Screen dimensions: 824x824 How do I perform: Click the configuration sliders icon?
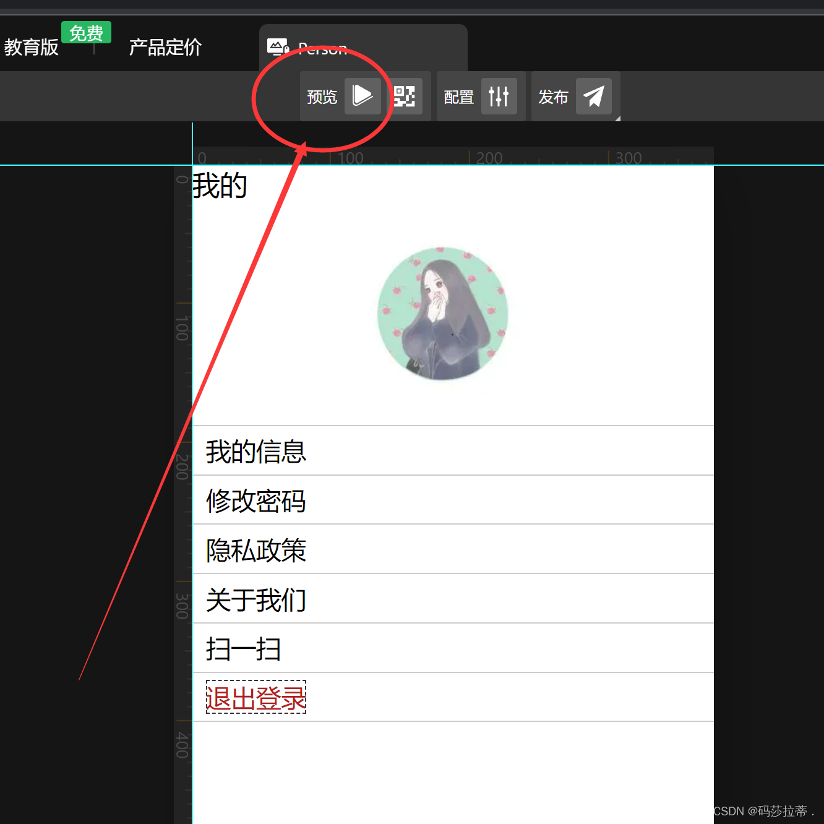(499, 96)
